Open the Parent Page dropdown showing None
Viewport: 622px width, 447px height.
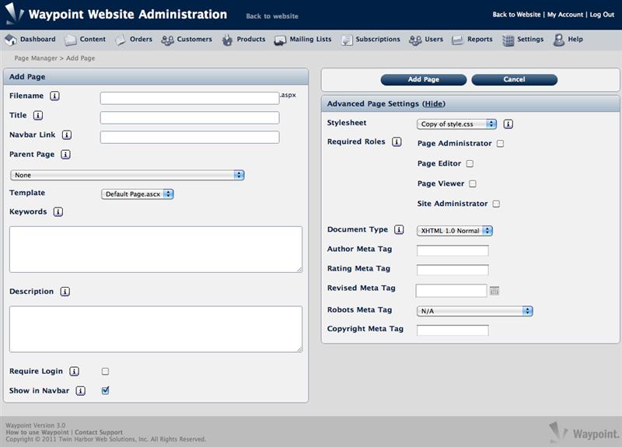(128, 175)
